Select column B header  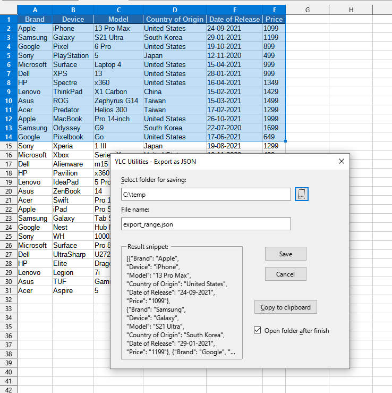(x=73, y=10)
